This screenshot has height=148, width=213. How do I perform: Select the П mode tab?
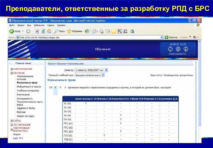click(60, 87)
